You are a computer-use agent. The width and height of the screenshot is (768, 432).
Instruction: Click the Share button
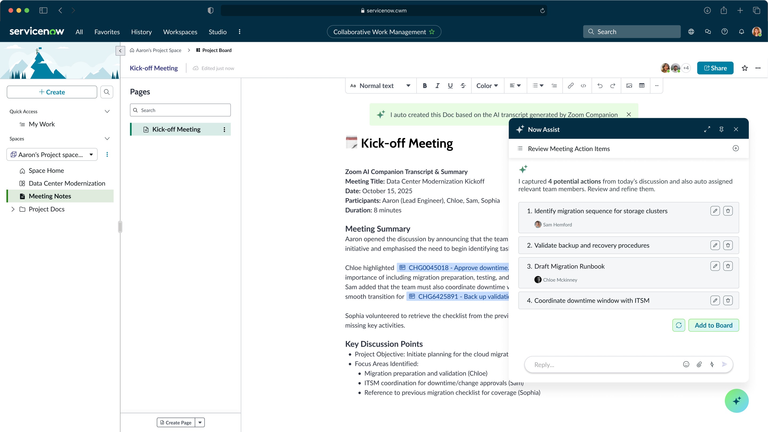[x=715, y=68]
